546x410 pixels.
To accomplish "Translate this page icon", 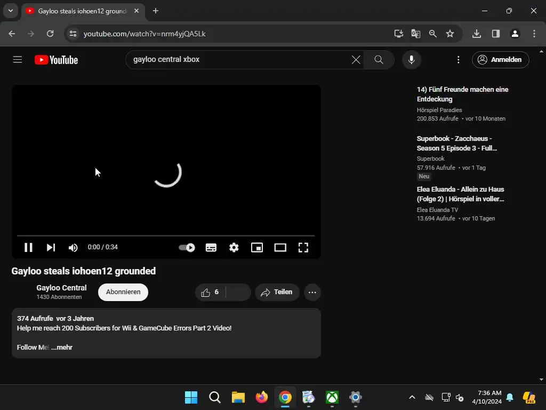I will (x=415, y=34).
